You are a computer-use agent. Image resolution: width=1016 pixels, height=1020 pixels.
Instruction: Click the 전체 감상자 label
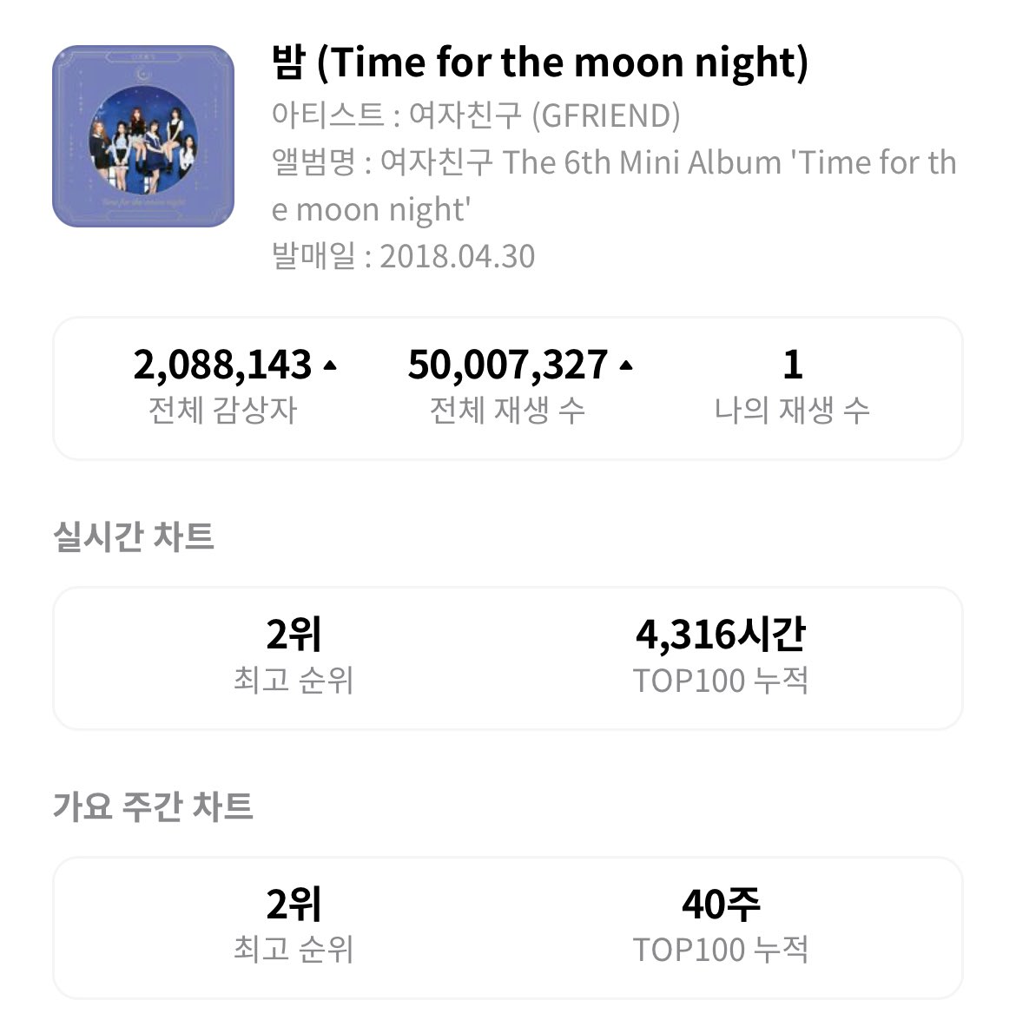pyautogui.click(x=222, y=411)
